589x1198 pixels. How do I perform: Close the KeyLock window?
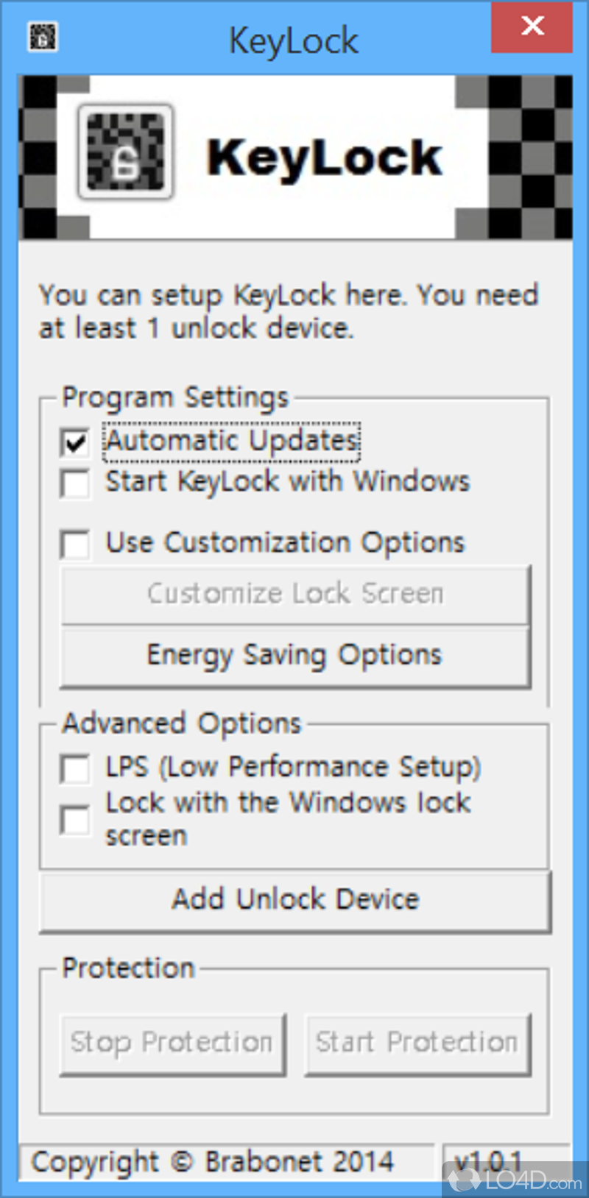(532, 27)
